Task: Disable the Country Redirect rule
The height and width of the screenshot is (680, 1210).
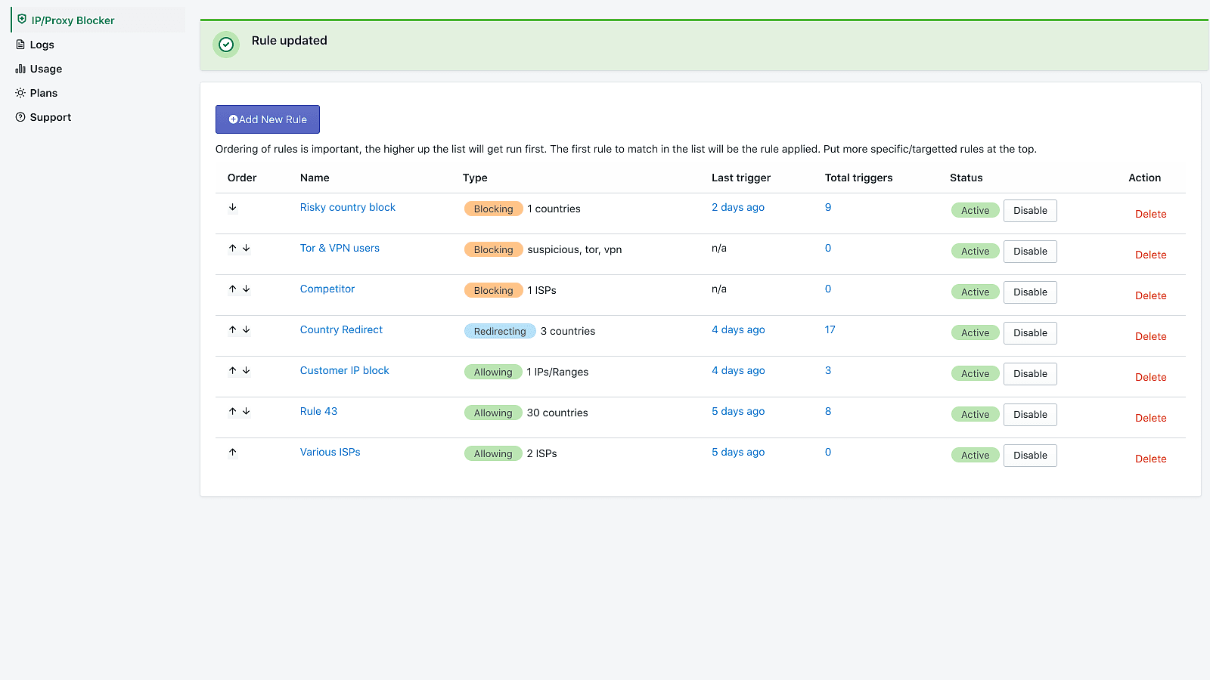Action: pyautogui.click(x=1029, y=333)
